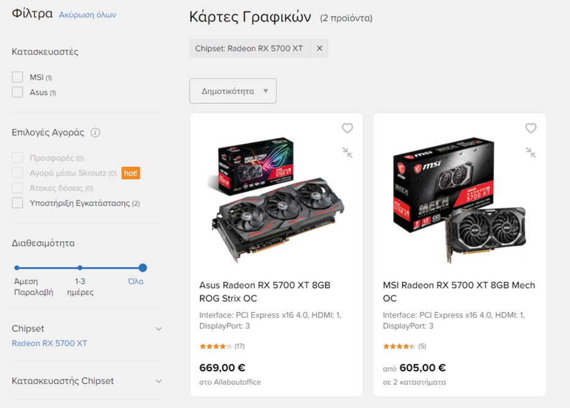Click MSI card star rating

click(399, 346)
